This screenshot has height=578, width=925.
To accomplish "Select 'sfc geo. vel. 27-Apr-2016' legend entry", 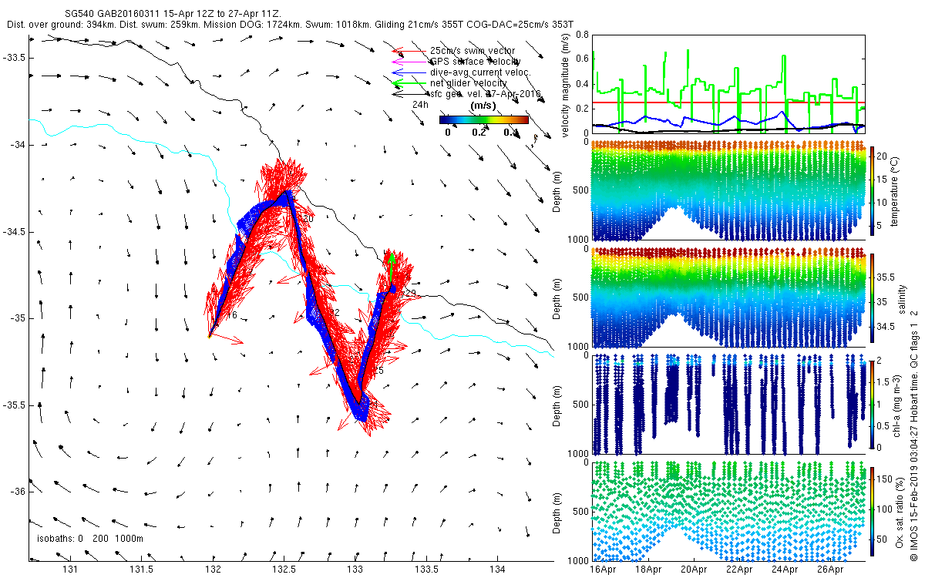I will [x=486, y=93].
